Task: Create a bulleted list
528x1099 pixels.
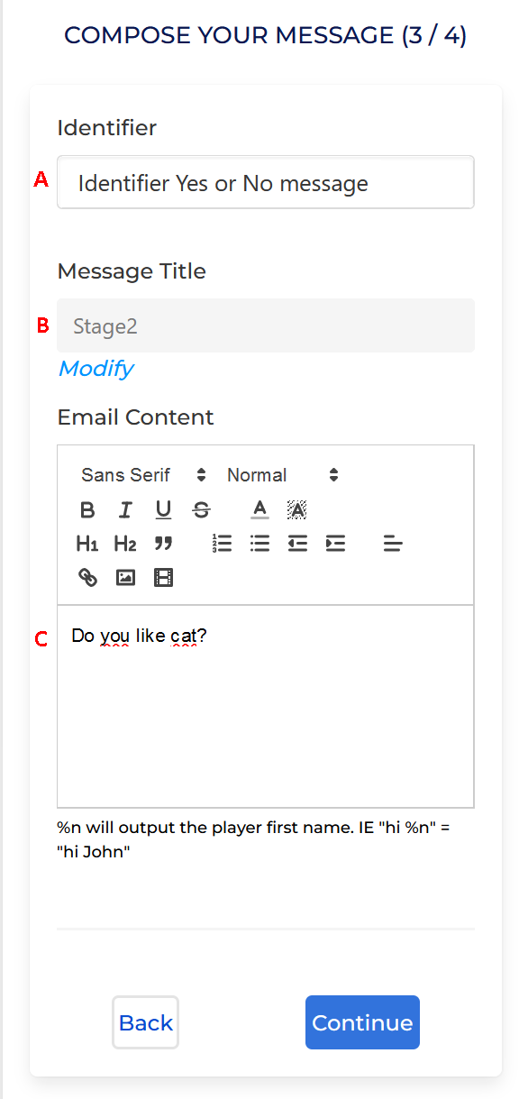Action: (260, 544)
